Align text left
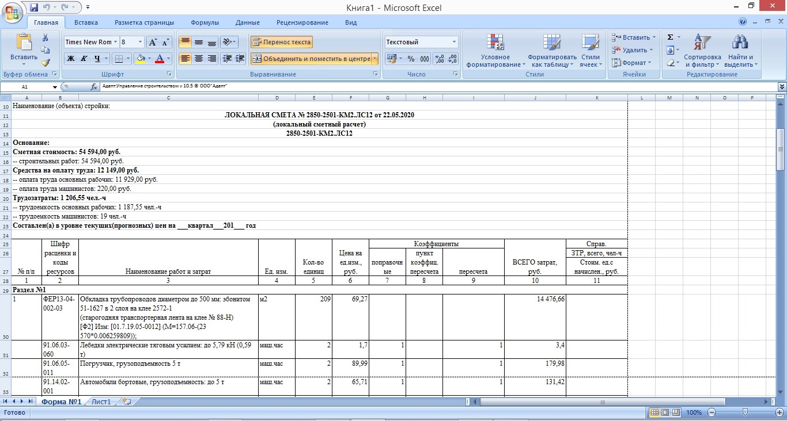This screenshot has width=787, height=421. click(185, 59)
